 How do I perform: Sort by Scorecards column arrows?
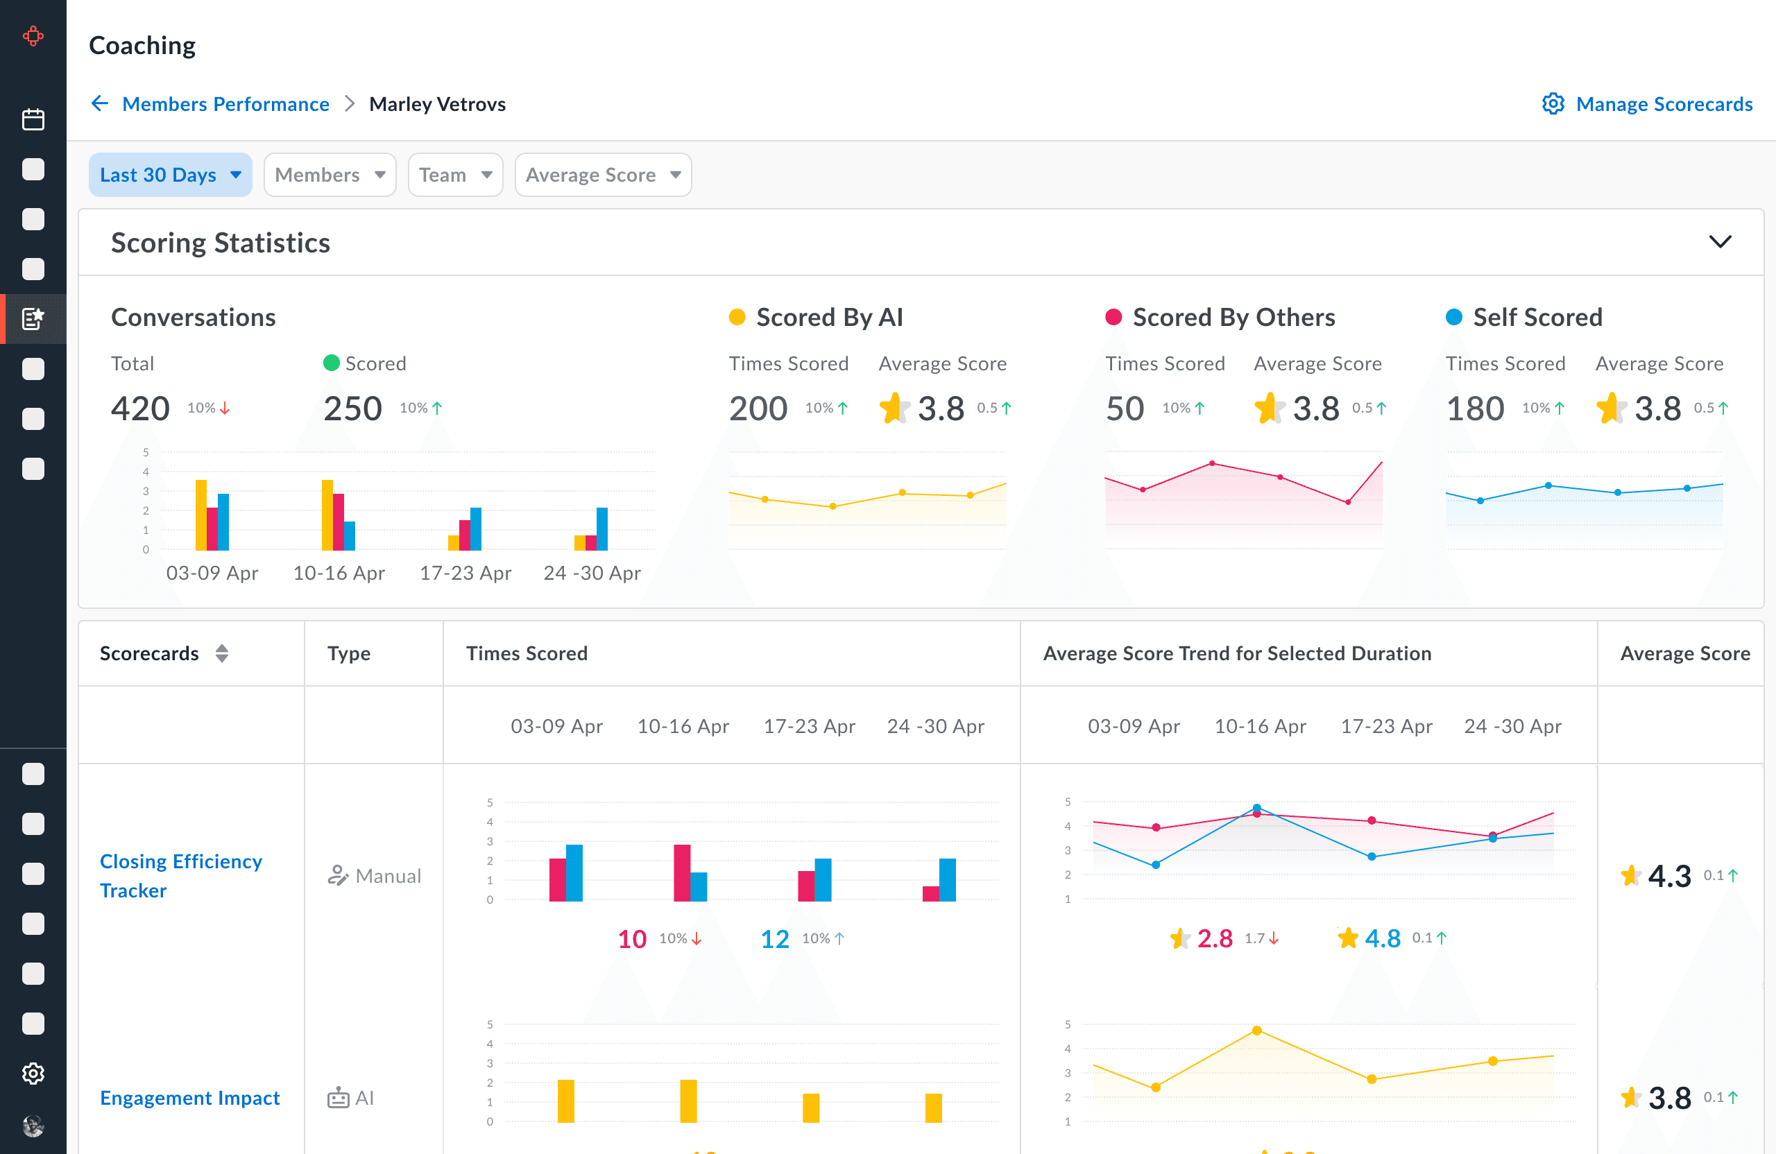pyautogui.click(x=221, y=653)
